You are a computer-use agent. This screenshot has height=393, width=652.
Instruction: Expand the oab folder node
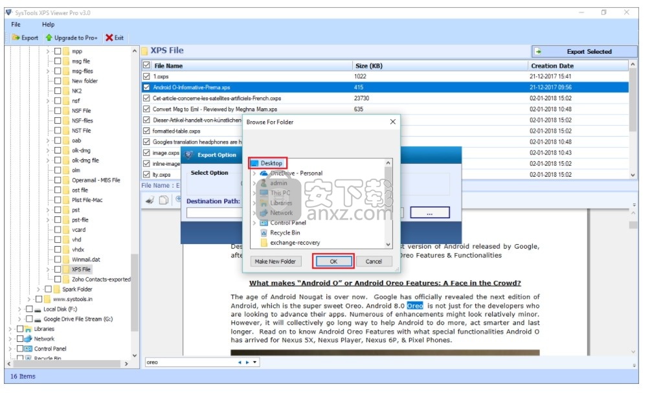click(48, 140)
